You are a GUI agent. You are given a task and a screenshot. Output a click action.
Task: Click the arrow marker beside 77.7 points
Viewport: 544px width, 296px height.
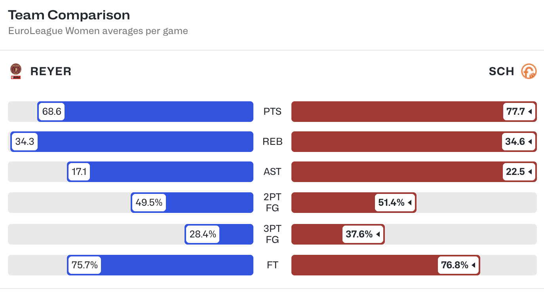(x=530, y=112)
